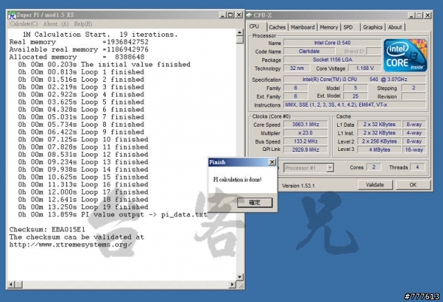Screen dimensions: 443x302
Task: Switch to the Graphics tab in CPU-Z
Action: (x=372, y=27)
